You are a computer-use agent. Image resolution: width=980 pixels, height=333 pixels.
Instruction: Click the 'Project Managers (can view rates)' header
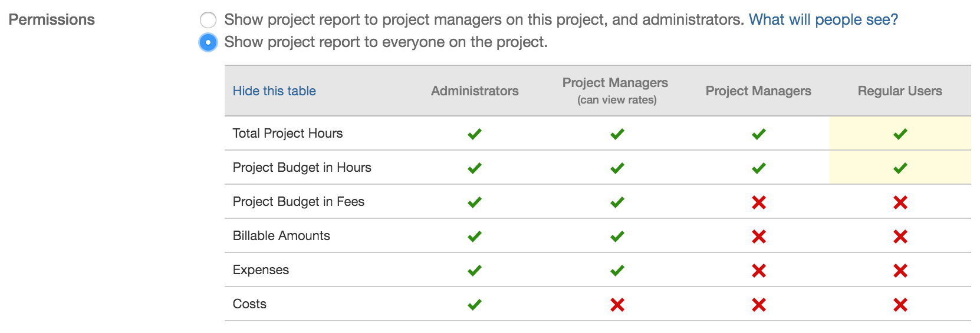pos(615,91)
